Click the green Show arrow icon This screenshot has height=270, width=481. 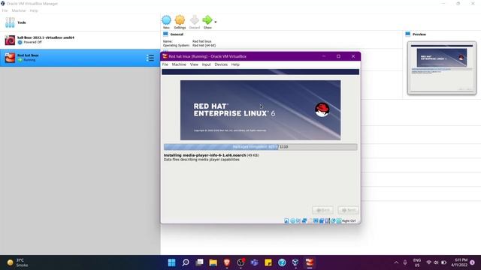[x=207, y=20]
